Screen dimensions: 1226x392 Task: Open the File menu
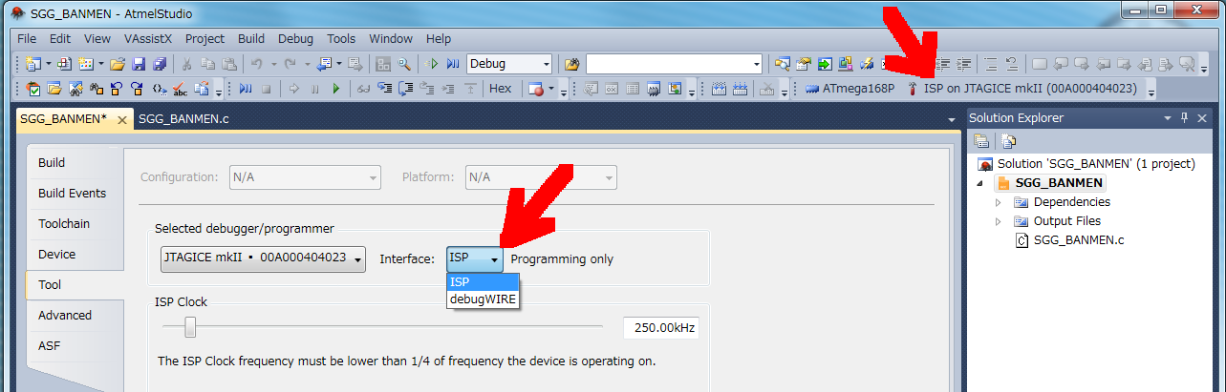(x=27, y=39)
